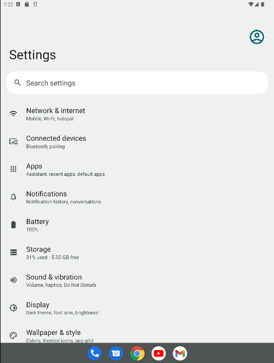Launch the Phone app from the dock

coord(94,353)
